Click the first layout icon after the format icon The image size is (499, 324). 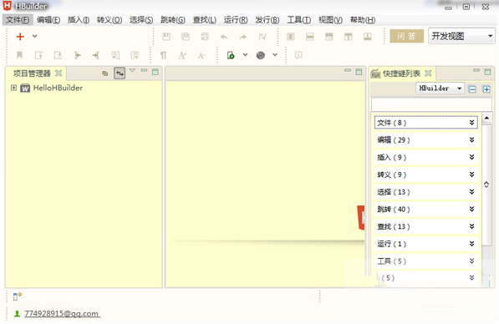(291, 37)
